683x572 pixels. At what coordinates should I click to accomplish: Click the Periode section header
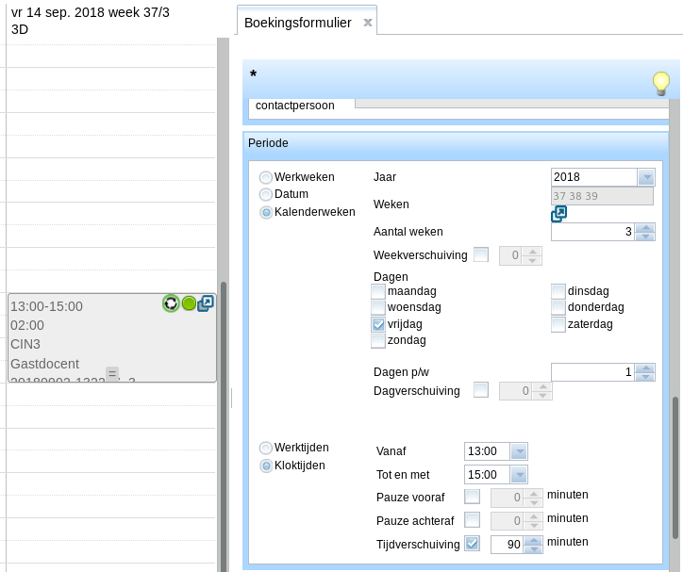coord(456,143)
